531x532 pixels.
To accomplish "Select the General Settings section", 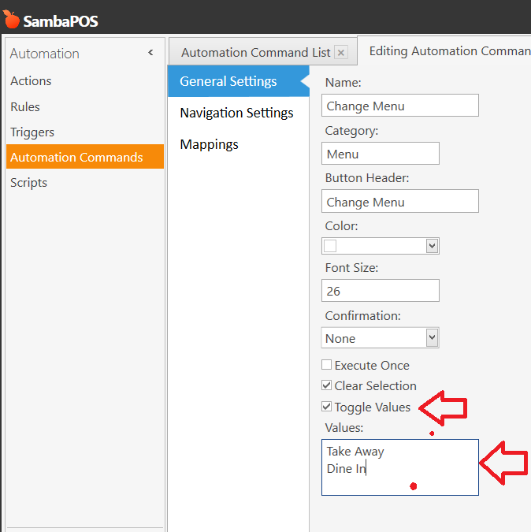I will [x=228, y=81].
